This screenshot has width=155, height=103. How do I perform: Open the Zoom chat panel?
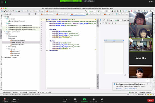pos(75,99)
